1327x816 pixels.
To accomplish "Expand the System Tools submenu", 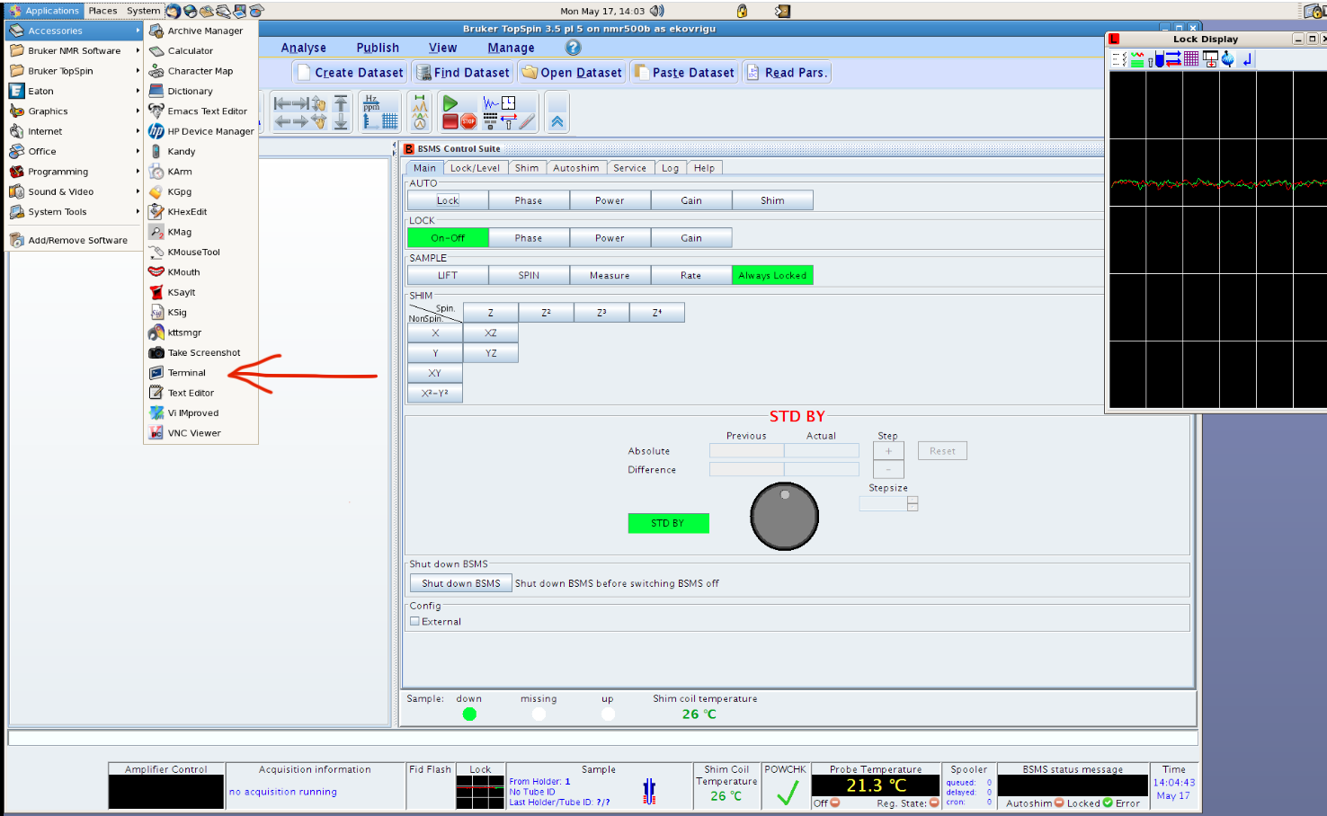I will coord(75,212).
